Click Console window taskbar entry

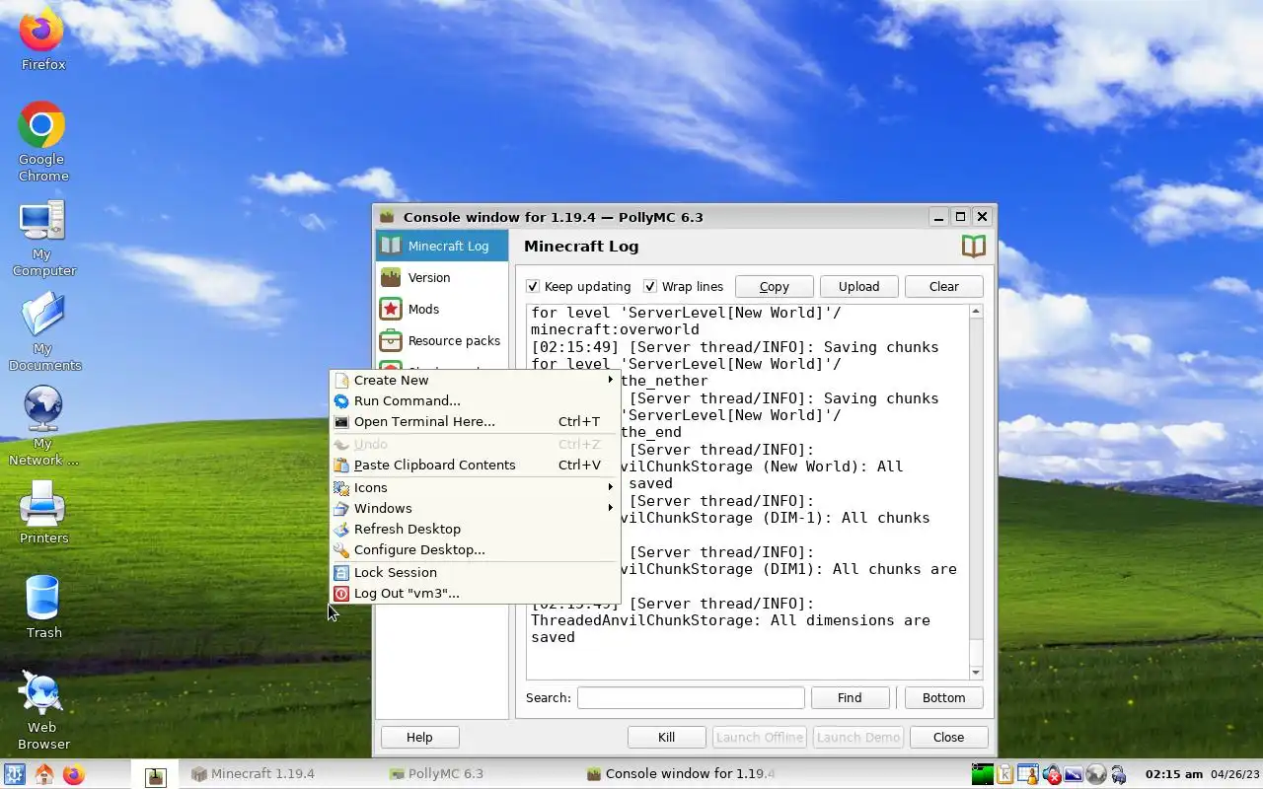pyautogui.click(x=680, y=774)
